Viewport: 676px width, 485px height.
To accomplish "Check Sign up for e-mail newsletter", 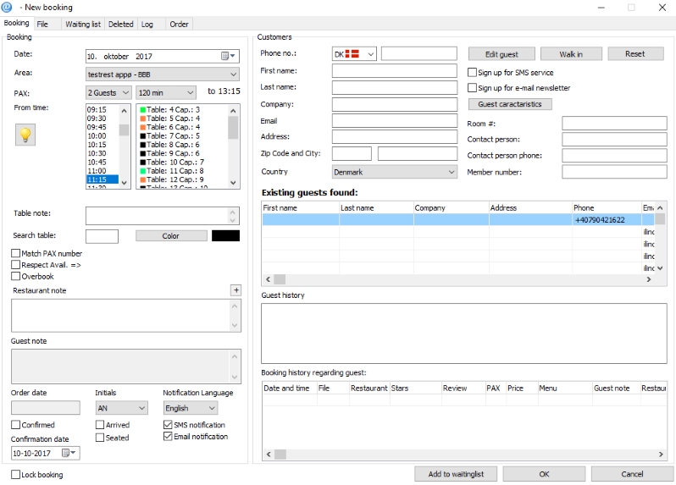I will (472, 87).
